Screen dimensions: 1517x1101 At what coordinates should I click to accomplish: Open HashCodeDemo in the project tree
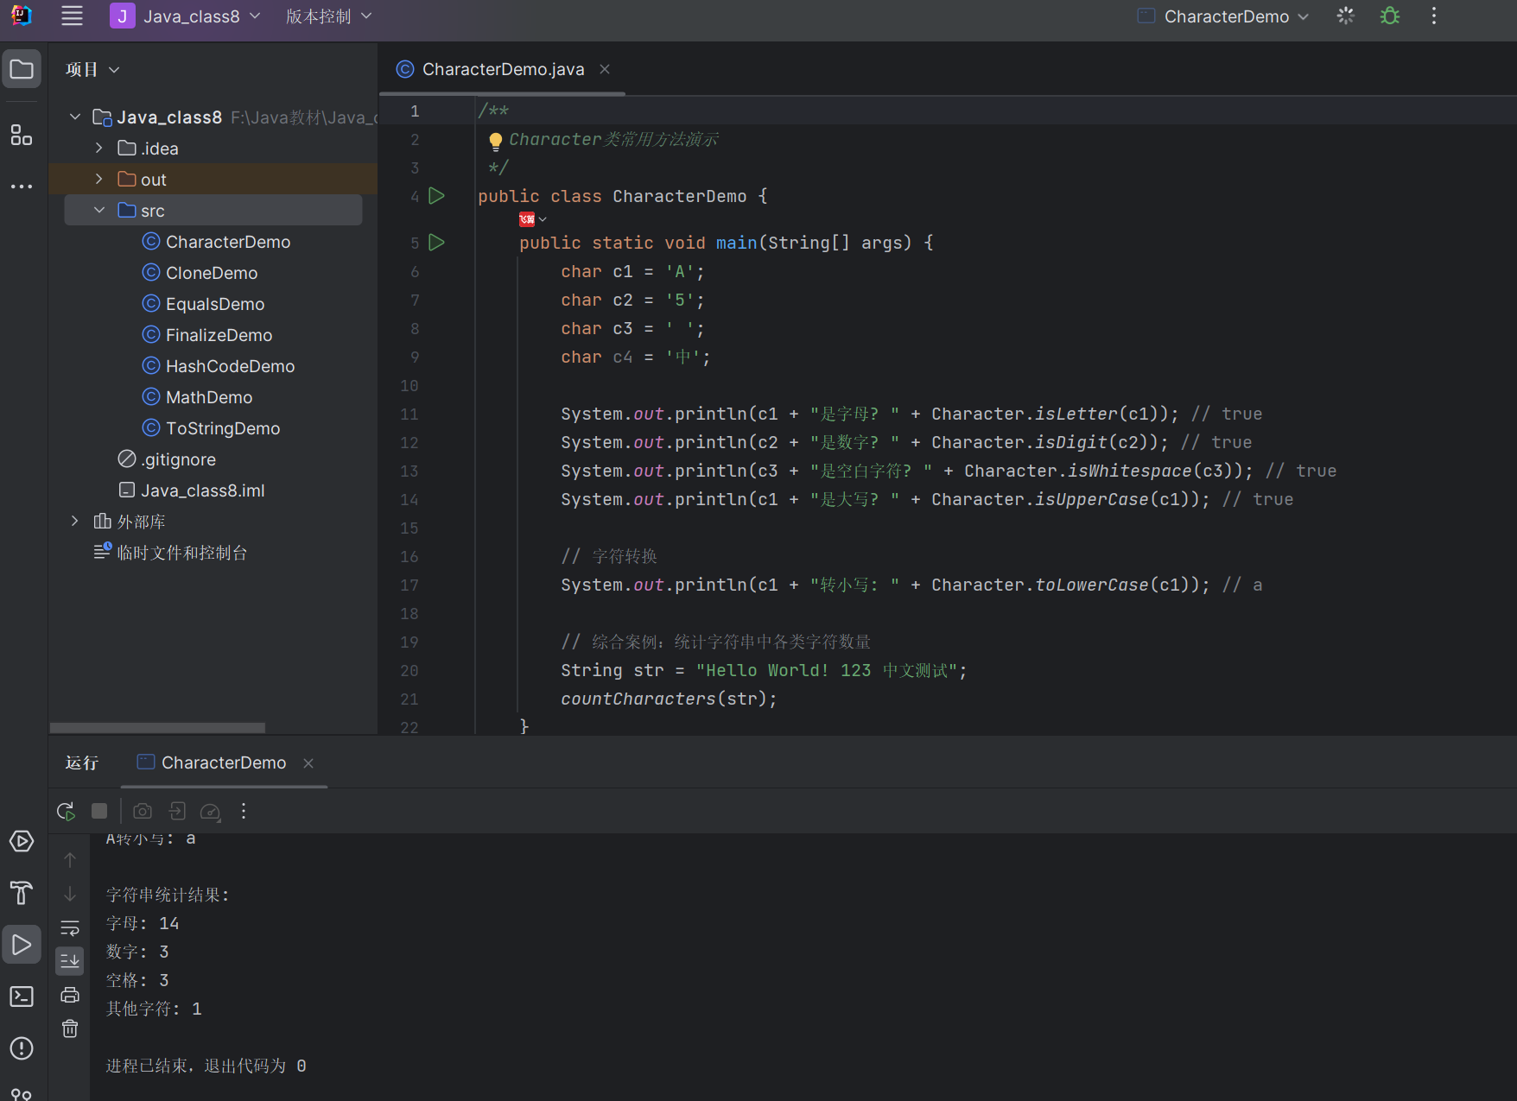tap(230, 366)
